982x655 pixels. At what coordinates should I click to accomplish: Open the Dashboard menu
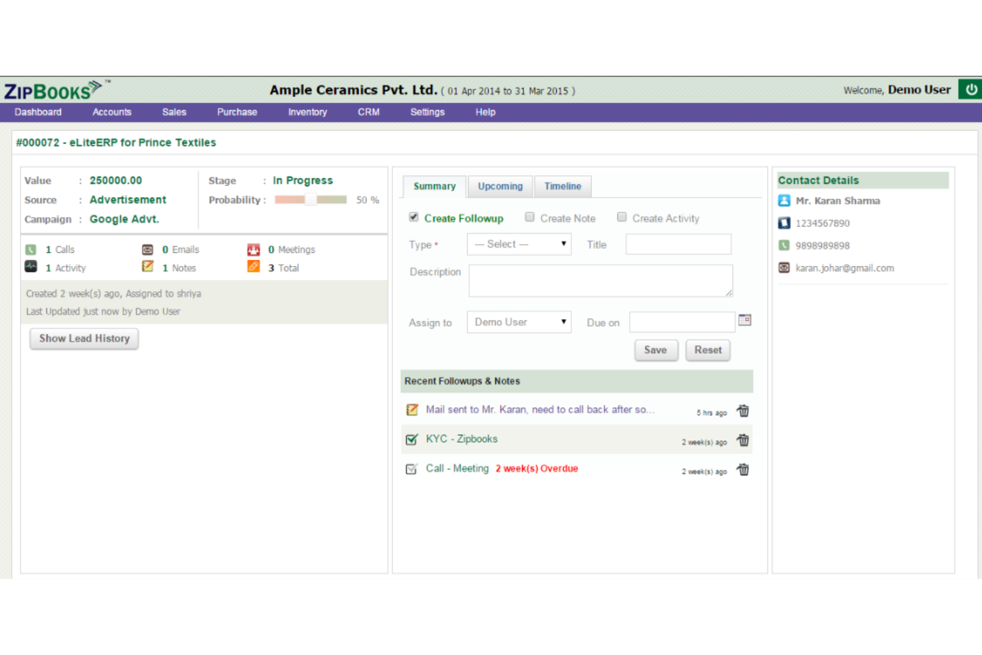point(38,112)
